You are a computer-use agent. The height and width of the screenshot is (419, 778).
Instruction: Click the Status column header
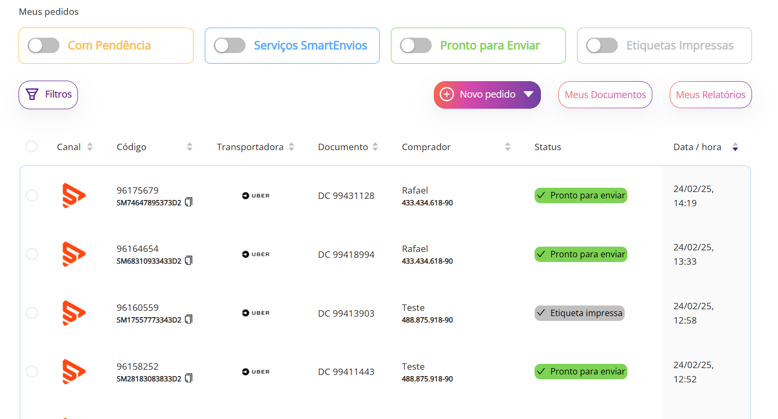[548, 147]
